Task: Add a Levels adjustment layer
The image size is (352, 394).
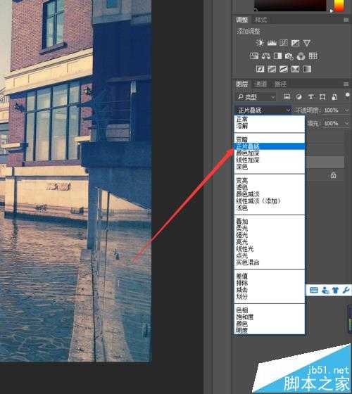Action: [x=272, y=43]
